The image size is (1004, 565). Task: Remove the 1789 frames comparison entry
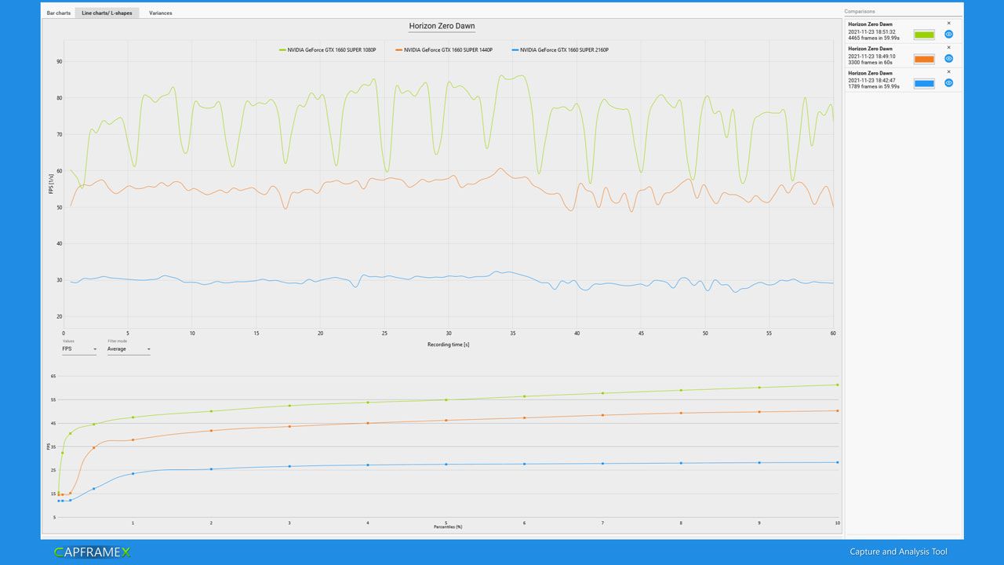[x=948, y=72]
